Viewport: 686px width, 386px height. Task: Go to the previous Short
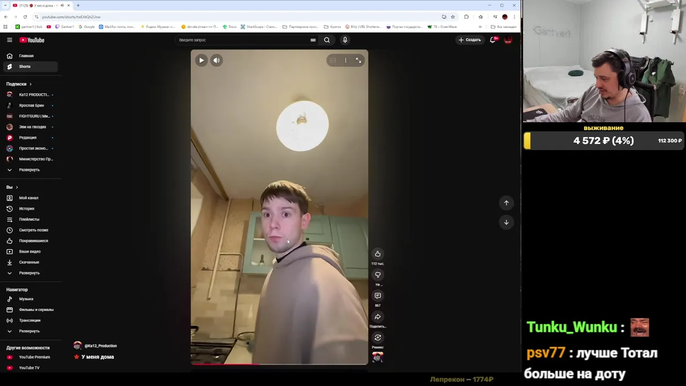pos(506,203)
